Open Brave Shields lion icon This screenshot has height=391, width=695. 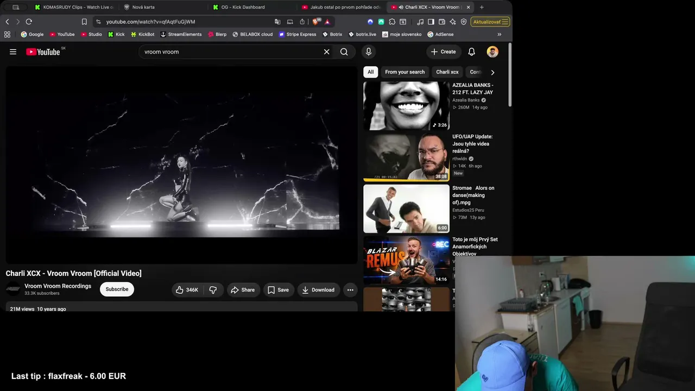317,22
